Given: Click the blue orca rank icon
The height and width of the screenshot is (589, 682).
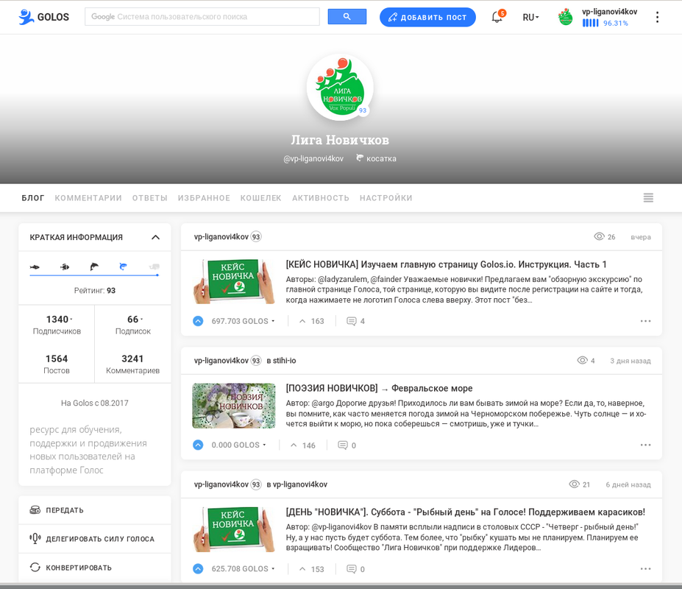Looking at the screenshot, I should coord(124,267).
